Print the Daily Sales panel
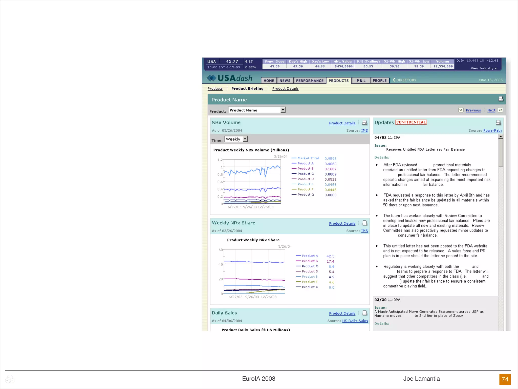Image resolution: width=518 pixels, height=389 pixels. [364, 313]
